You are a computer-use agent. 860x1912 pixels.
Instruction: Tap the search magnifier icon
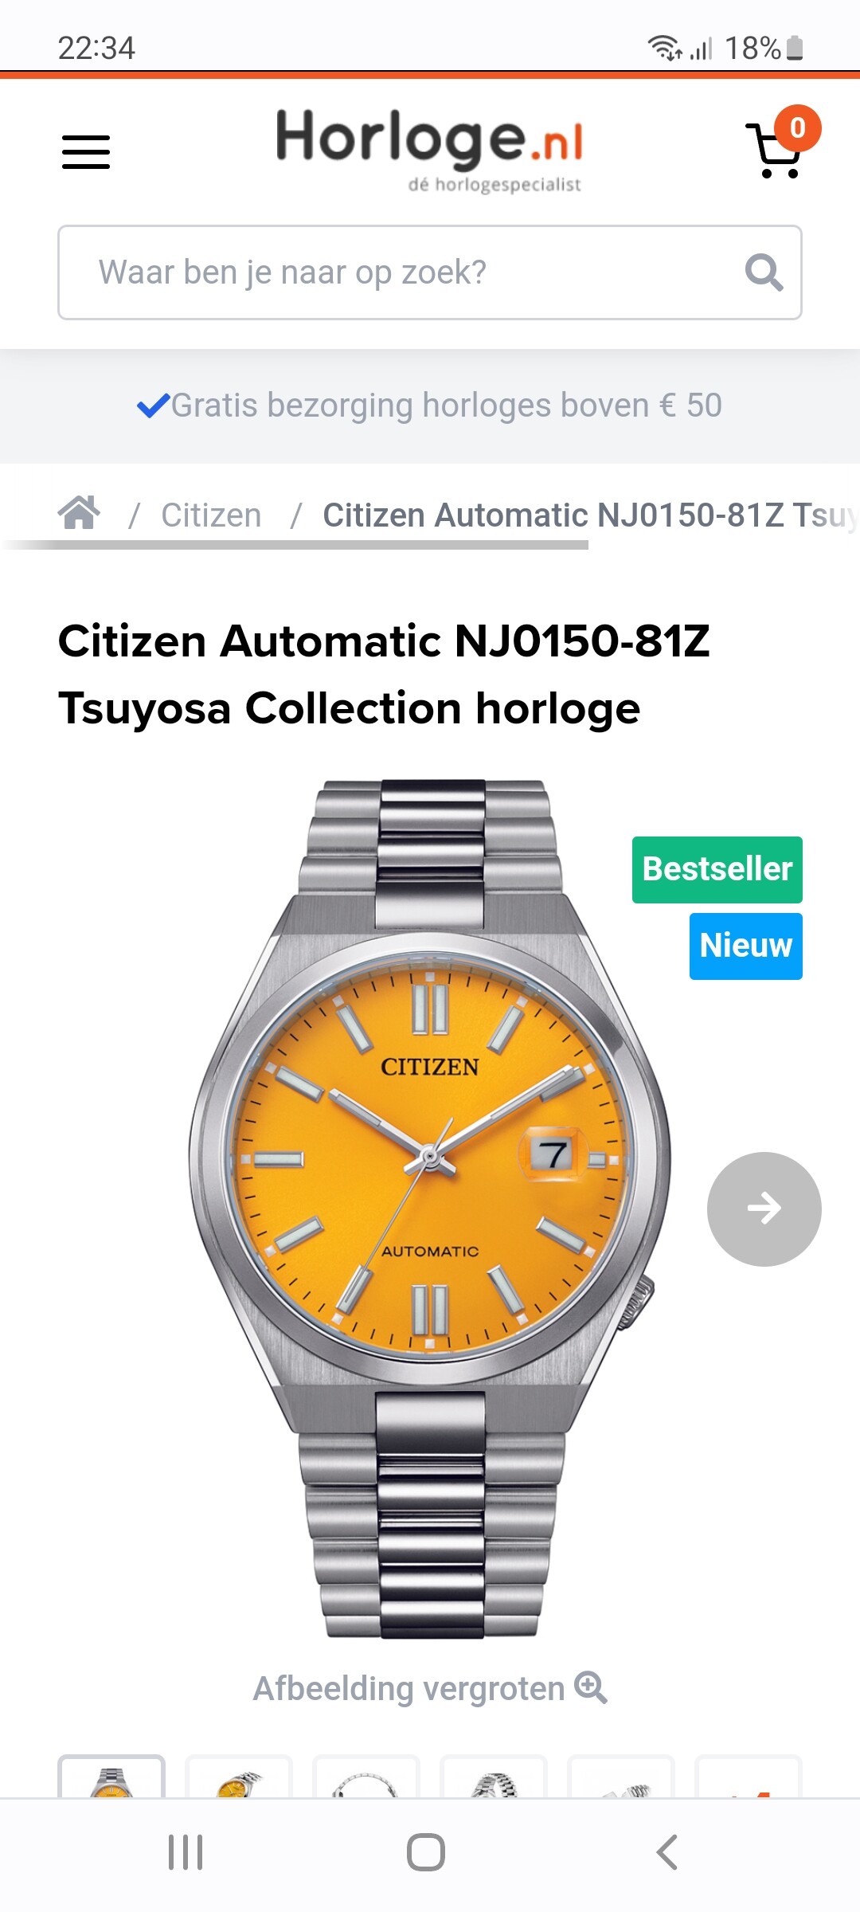(x=764, y=272)
